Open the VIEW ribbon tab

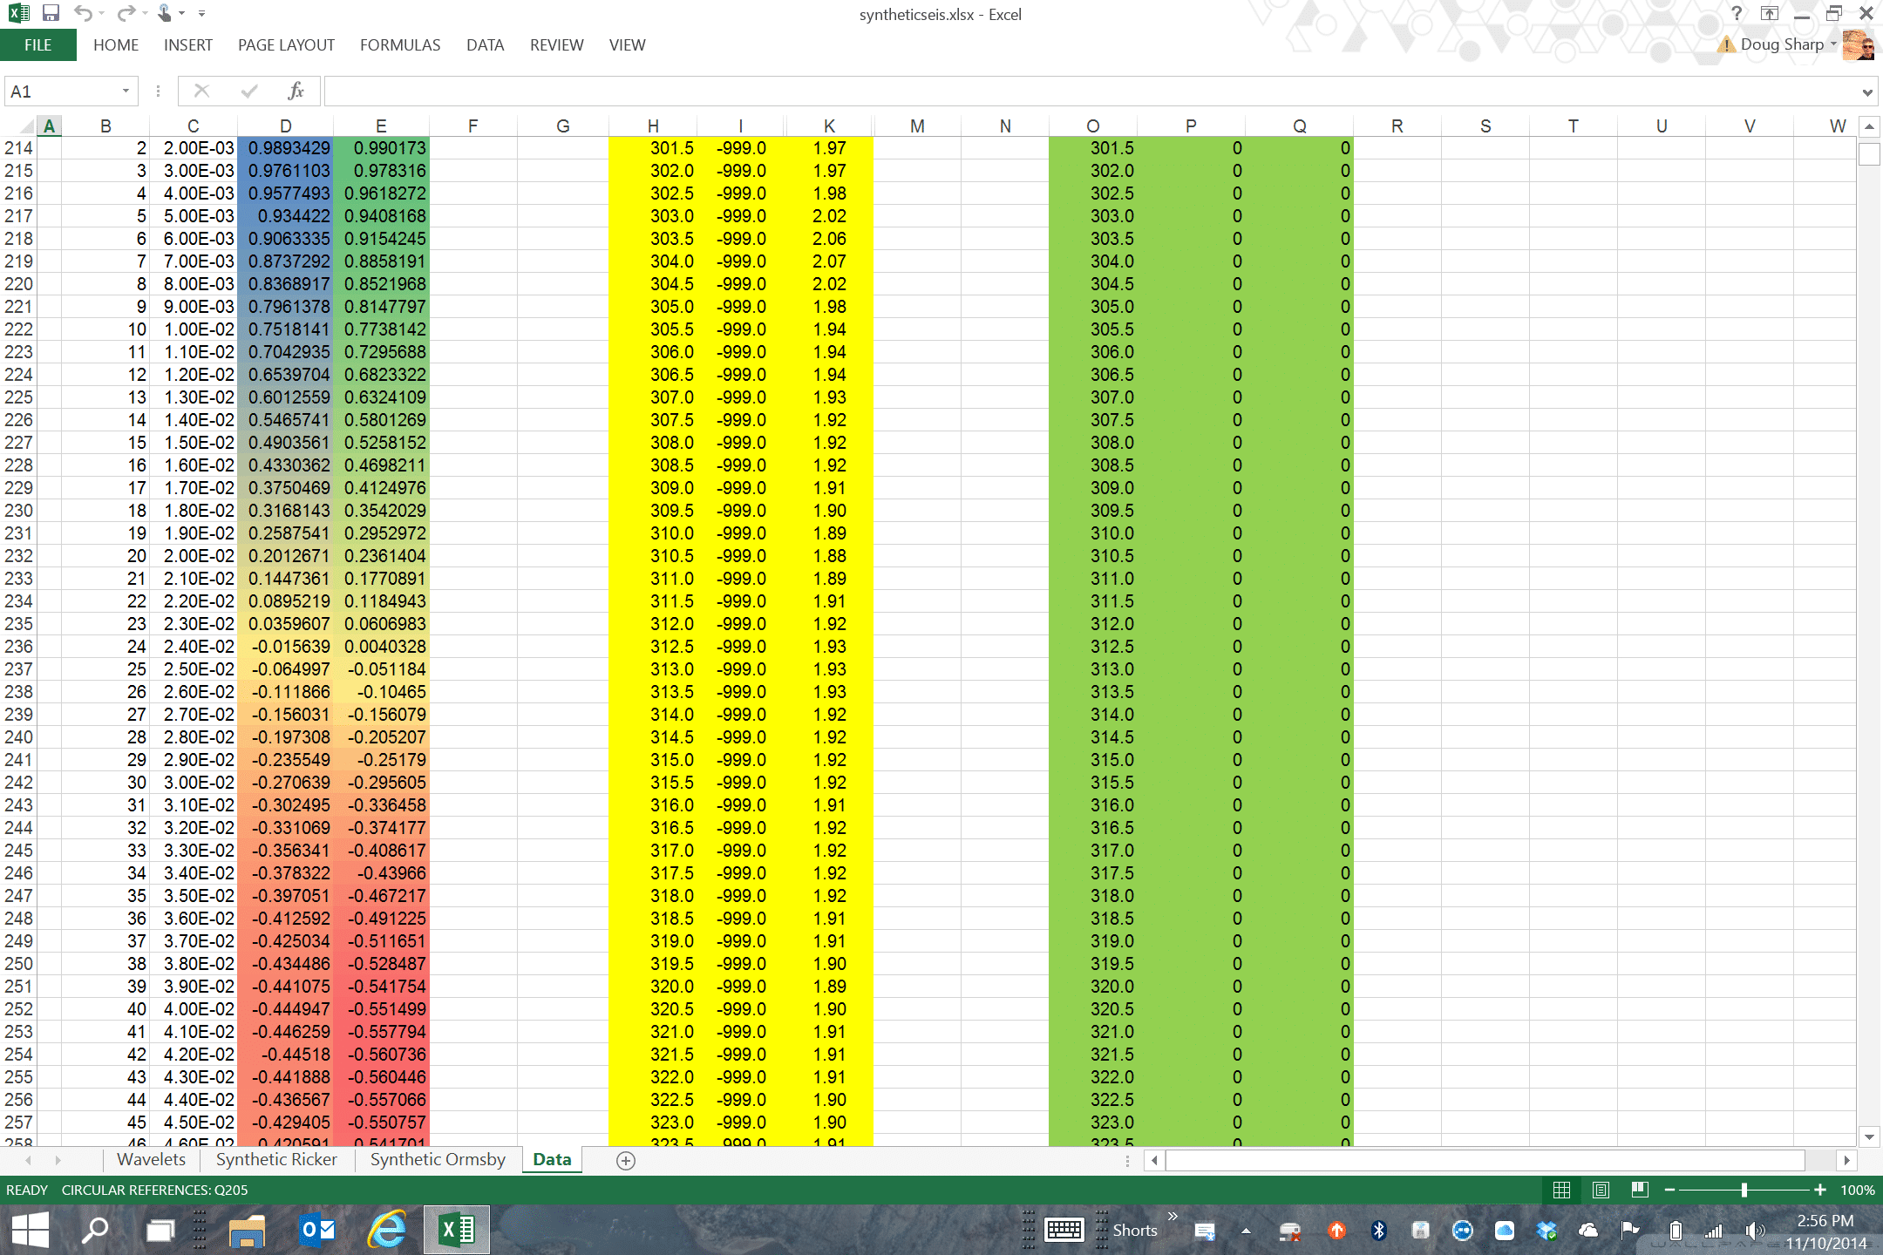(627, 44)
